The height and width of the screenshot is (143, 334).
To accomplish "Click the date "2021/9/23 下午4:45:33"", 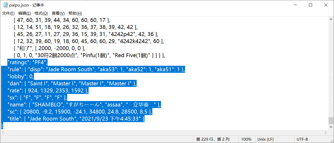I will [x=110, y=119].
